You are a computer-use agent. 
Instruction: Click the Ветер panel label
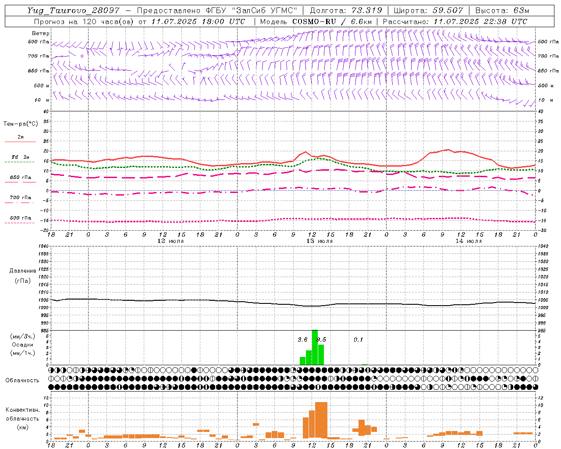[41, 33]
